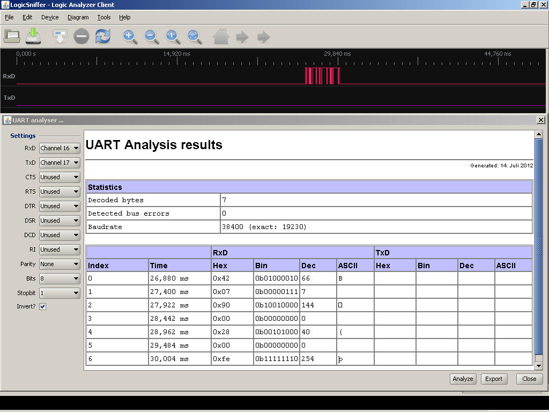Click Time cell 26,880 ms
The height and width of the screenshot is (412, 549).
180,278
